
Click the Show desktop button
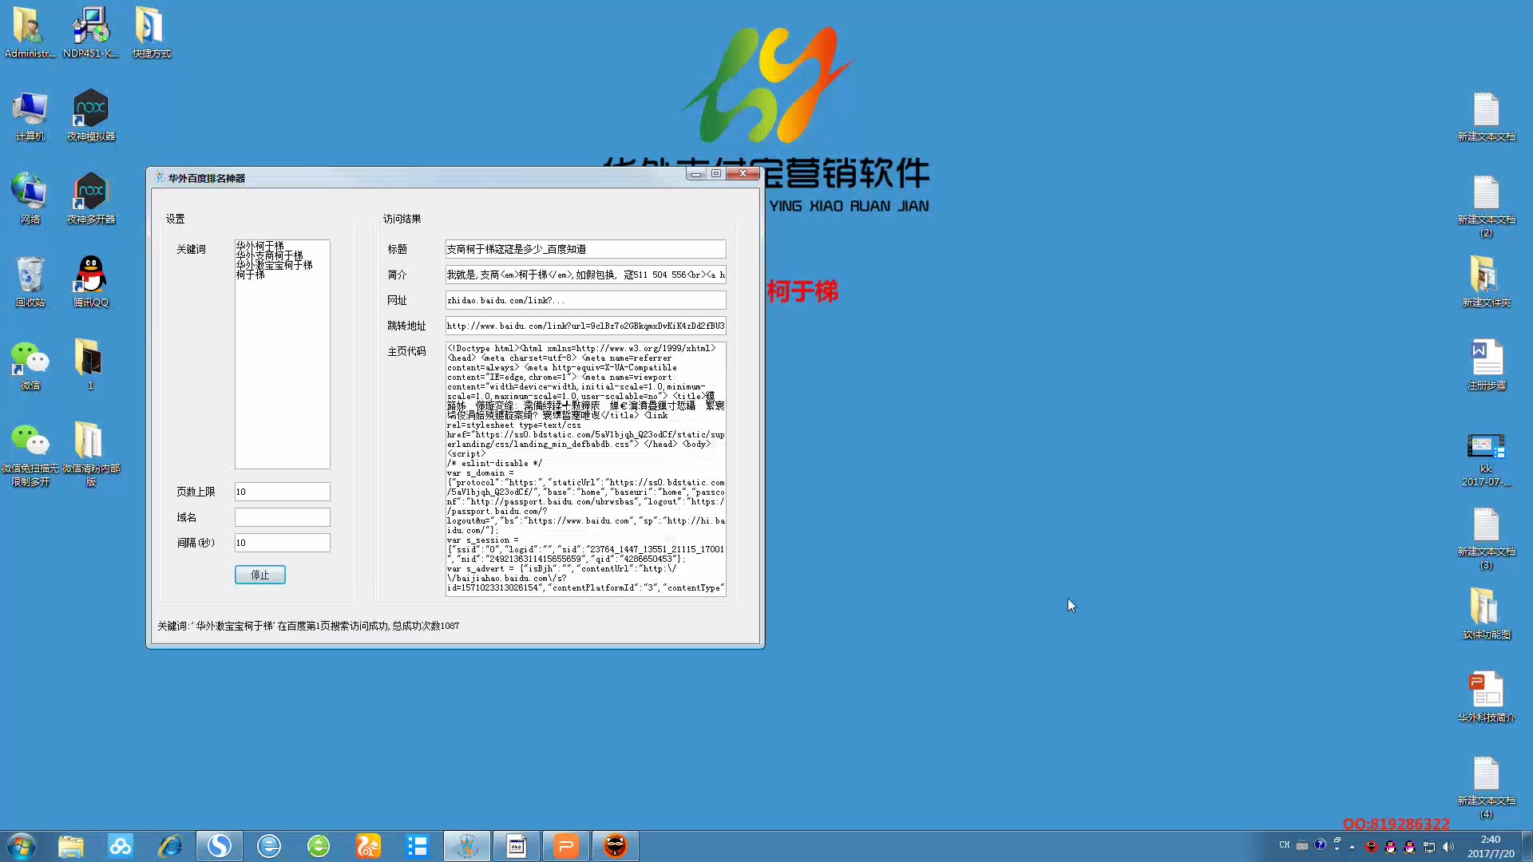[x=1527, y=846]
